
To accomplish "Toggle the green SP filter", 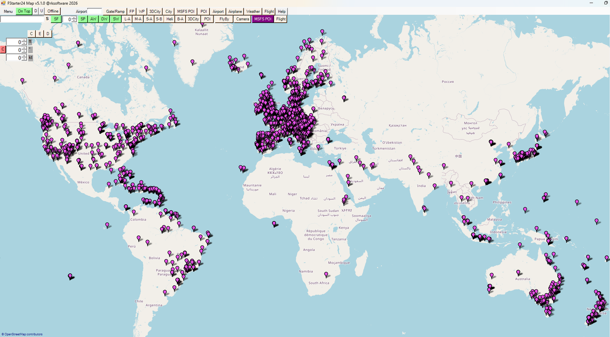I will [x=83, y=19].
